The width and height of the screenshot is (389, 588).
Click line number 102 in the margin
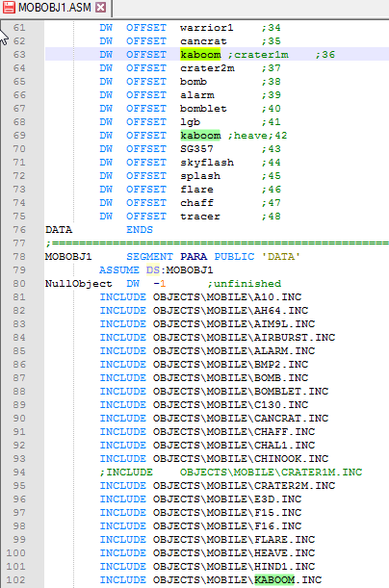pos(16,579)
